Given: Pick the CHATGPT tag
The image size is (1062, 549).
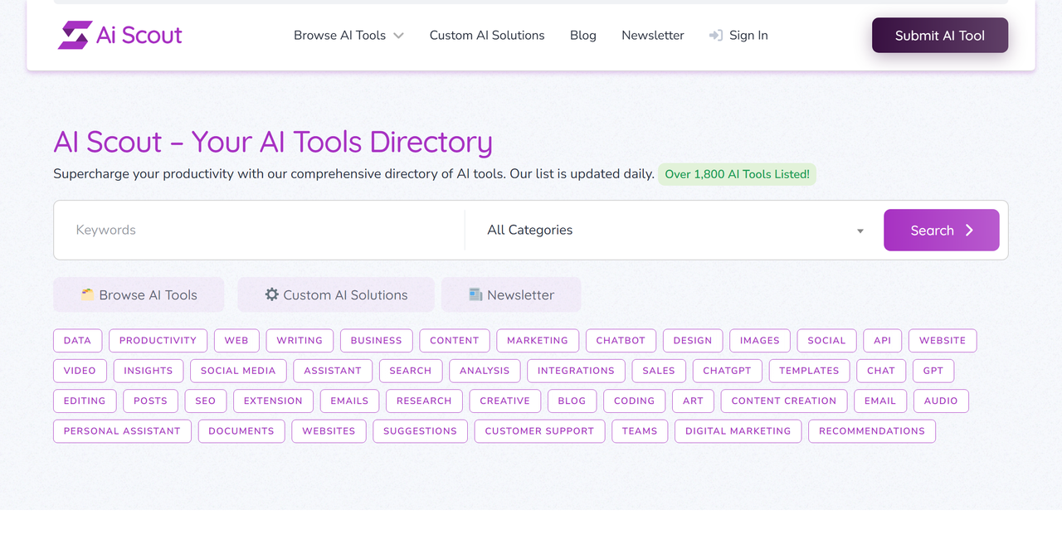Looking at the screenshot, I should [727, 371].
